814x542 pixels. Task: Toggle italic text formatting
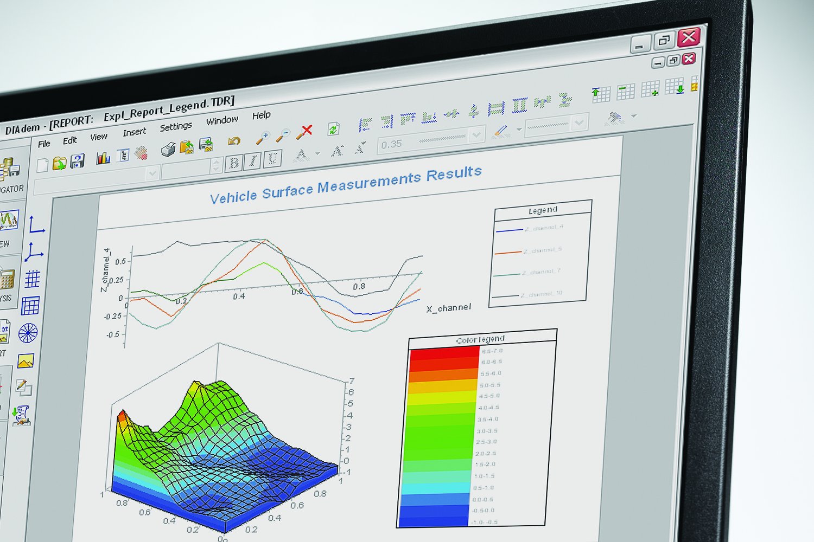pos(253,159)
